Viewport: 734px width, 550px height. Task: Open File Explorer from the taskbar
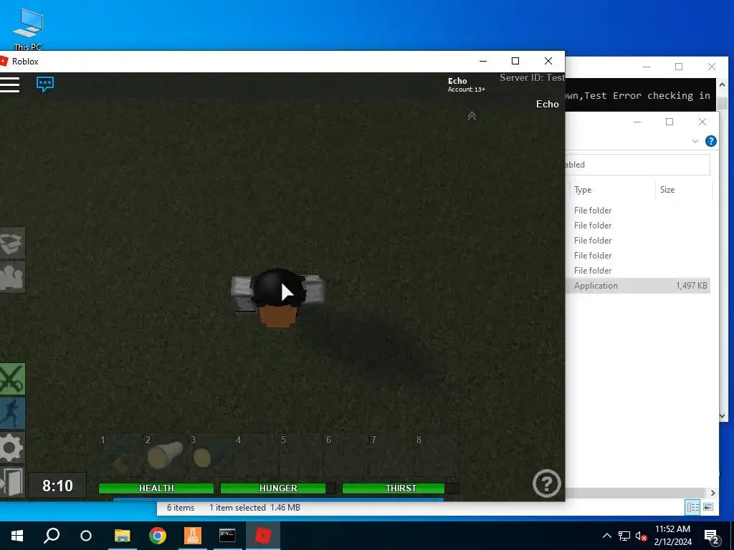coord(122,536)
